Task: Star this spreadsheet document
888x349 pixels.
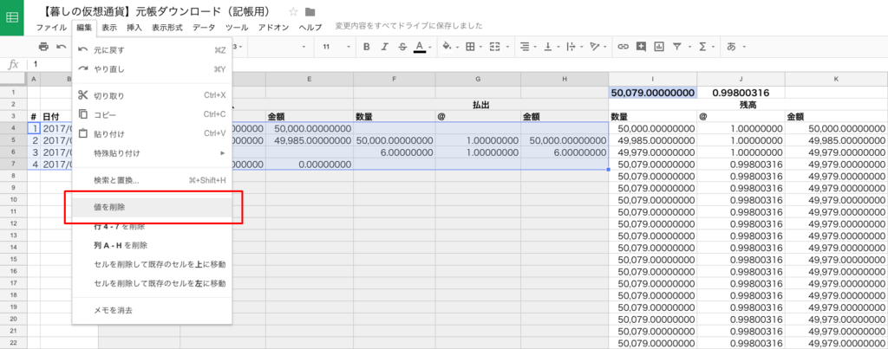Action: tap(293, 12)
